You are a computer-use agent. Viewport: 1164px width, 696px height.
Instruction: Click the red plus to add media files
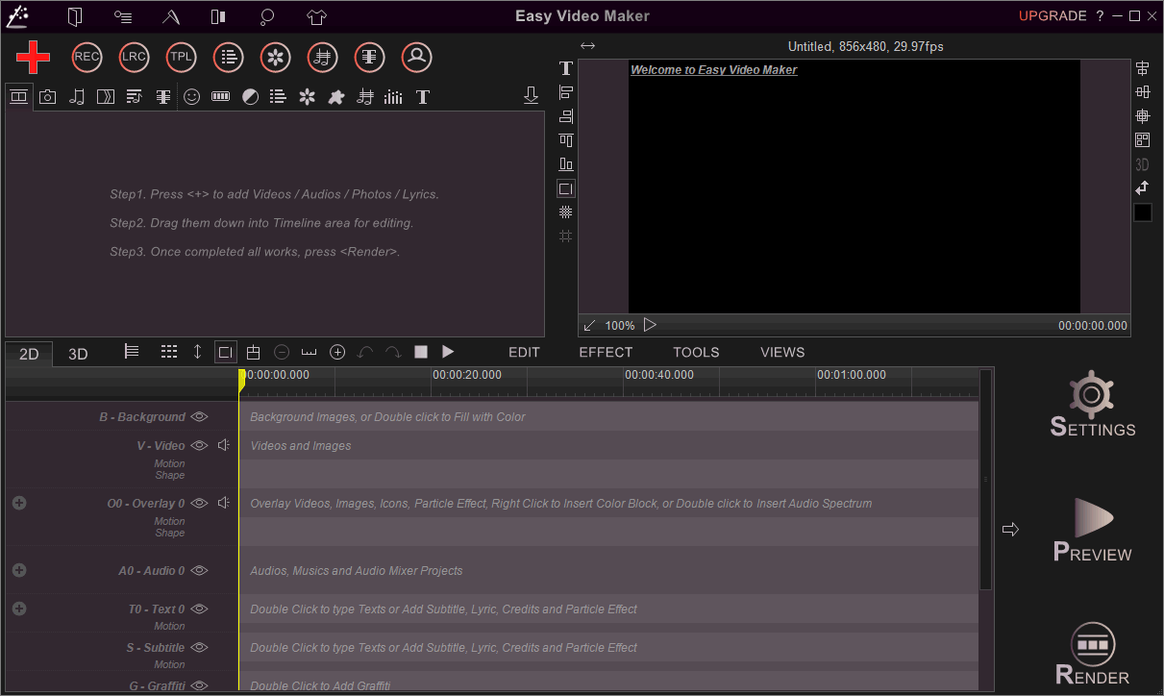(33, 57)
